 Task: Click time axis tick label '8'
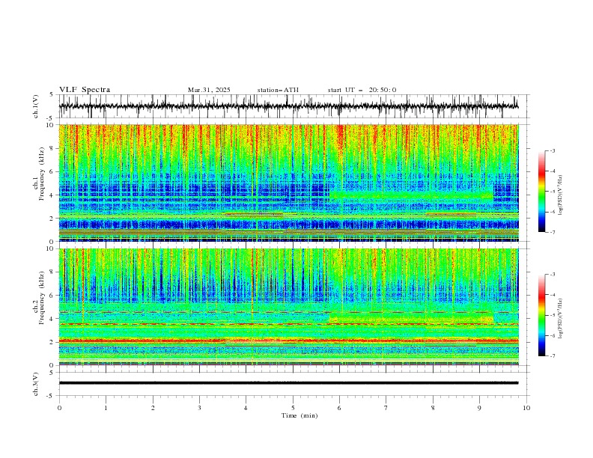pos(433,408)
